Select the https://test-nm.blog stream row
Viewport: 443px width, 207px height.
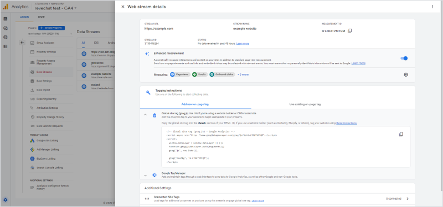96,54
